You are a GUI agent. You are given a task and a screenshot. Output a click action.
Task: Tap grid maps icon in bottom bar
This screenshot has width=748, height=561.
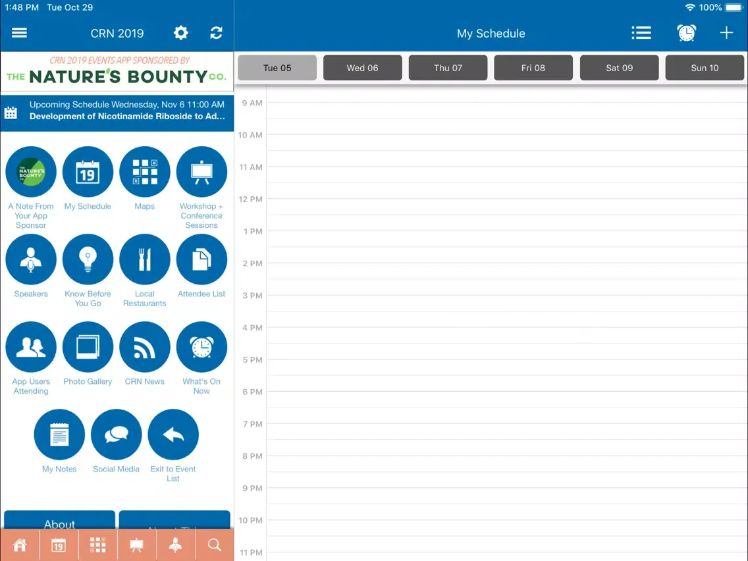pyautogui.click(x=97, y=545)
